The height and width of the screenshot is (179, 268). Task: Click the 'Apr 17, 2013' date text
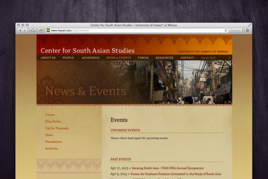(x=119, y=168)
